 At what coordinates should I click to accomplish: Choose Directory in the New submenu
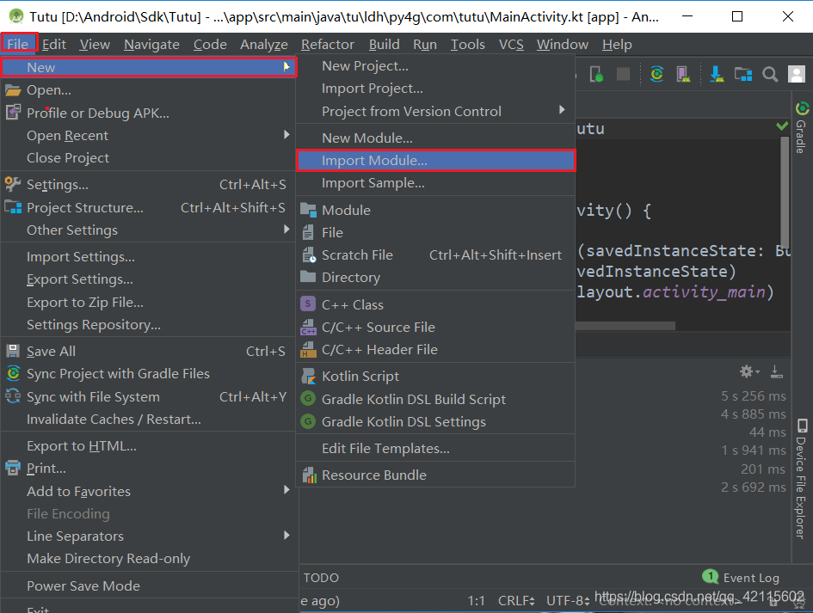coord(435,277)
